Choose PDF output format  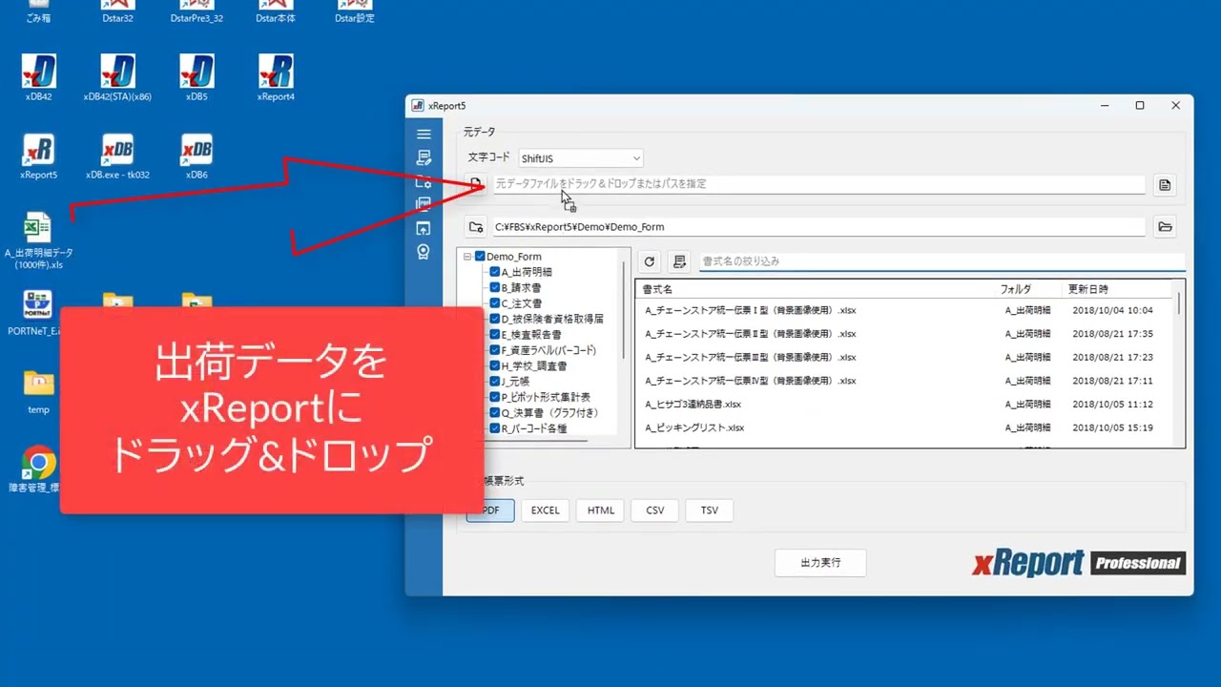coord(490,510)
